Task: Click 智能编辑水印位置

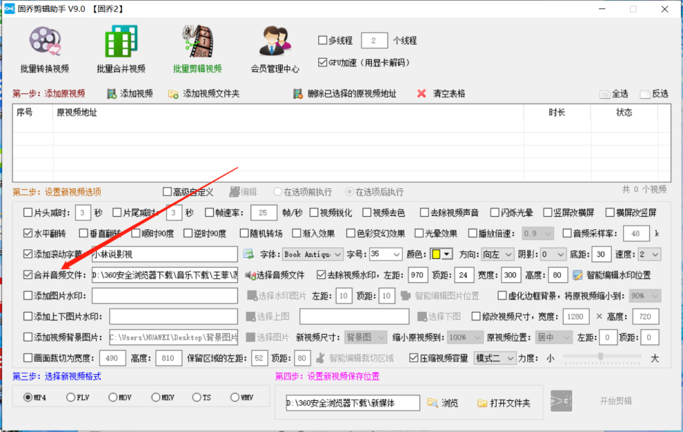Action: 619,274
